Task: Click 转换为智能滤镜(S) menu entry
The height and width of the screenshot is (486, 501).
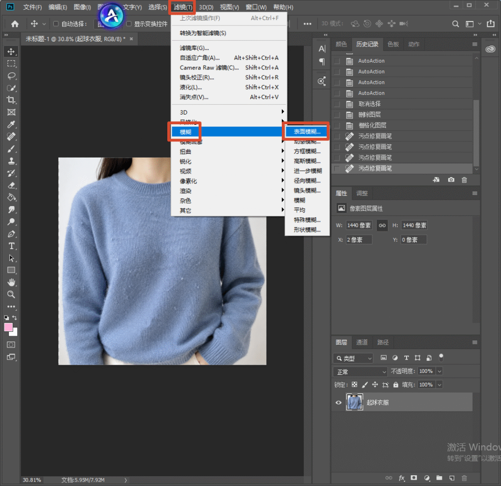Action: [x=229, y=33]
